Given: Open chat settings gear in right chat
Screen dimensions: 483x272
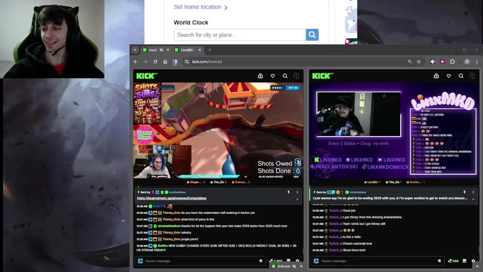Looking at the screenshot, I should pos(473,261).
